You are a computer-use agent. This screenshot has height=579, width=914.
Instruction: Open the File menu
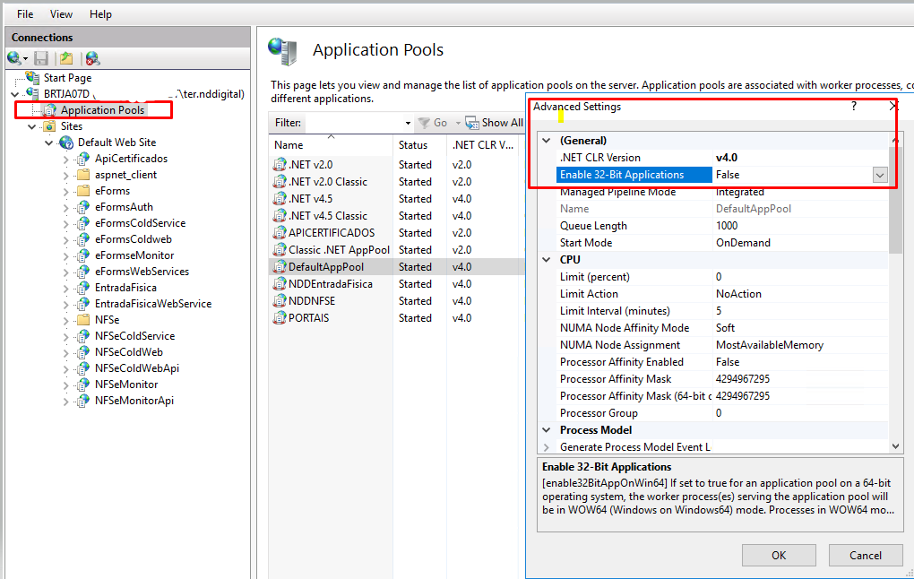point(25,14)
